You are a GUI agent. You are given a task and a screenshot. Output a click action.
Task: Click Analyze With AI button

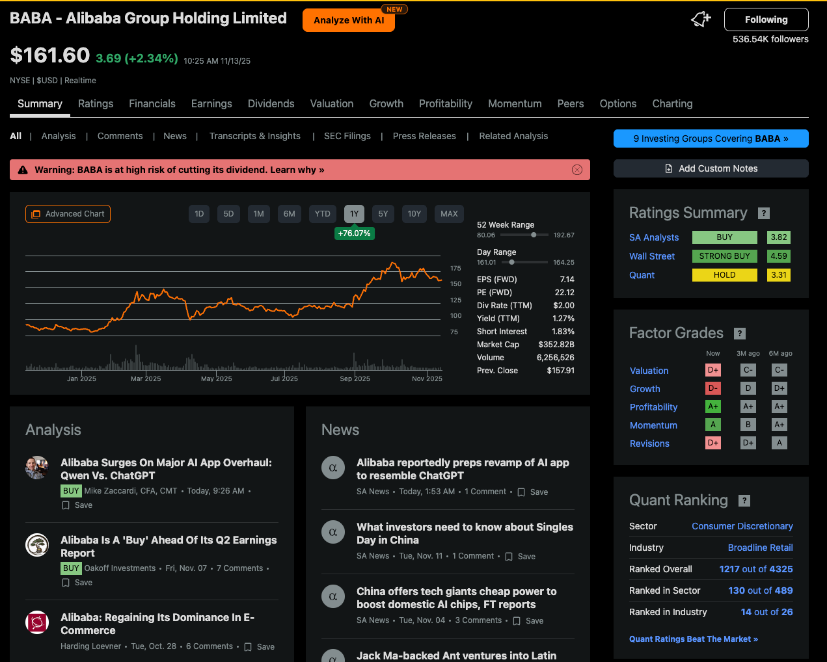(349, 20)
